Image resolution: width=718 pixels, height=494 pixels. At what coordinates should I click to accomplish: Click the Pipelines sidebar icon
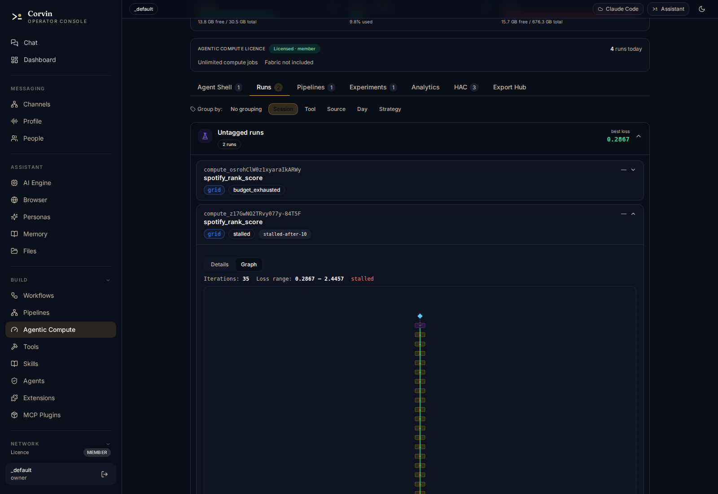pyautogui.click(x=14, y=313)
